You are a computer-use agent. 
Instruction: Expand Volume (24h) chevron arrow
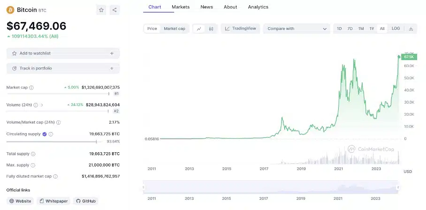42,105
